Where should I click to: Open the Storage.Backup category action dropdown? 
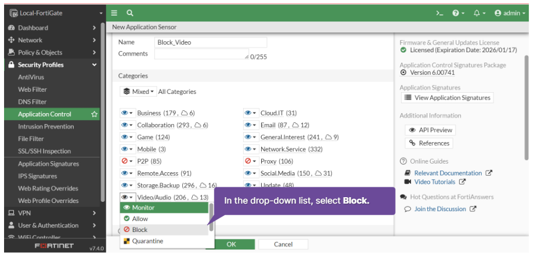coord(128,185)
